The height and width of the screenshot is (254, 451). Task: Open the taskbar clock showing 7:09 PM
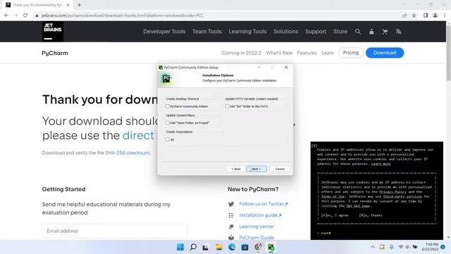430,247
